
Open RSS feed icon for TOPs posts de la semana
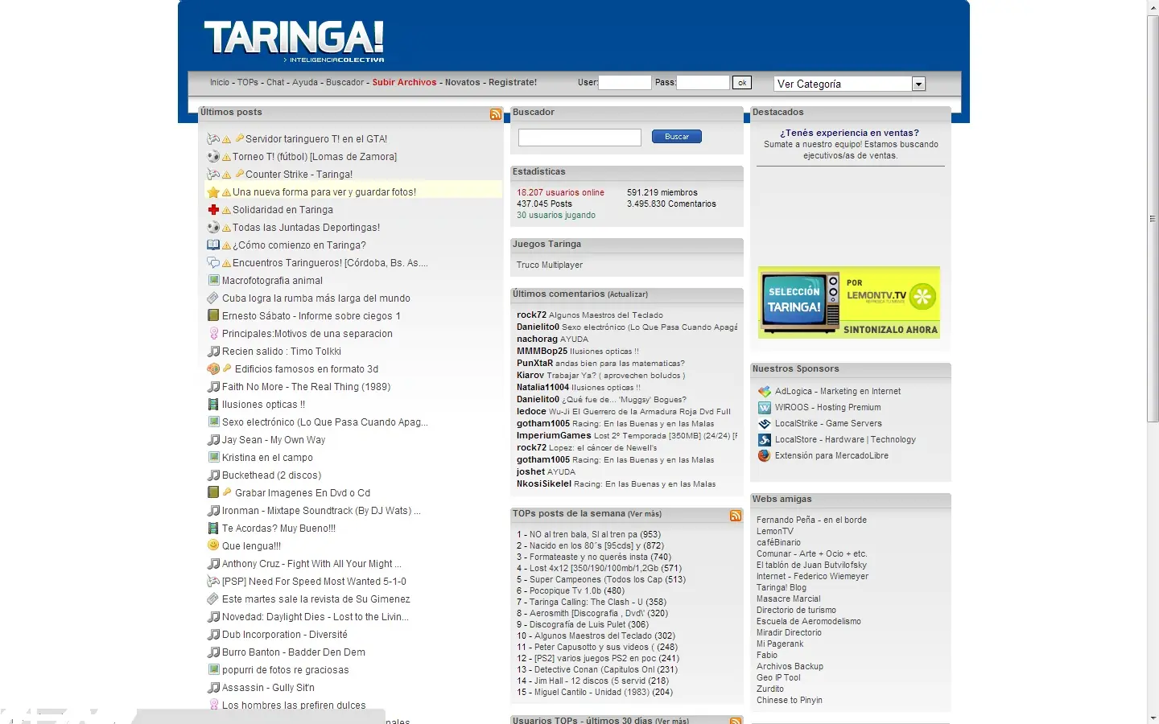coord(736,516)
